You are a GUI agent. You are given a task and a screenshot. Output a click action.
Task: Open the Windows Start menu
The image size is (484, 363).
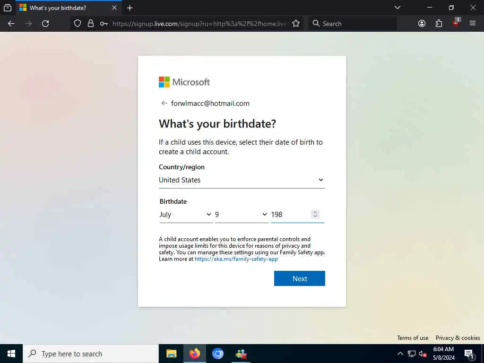(11, 354)
